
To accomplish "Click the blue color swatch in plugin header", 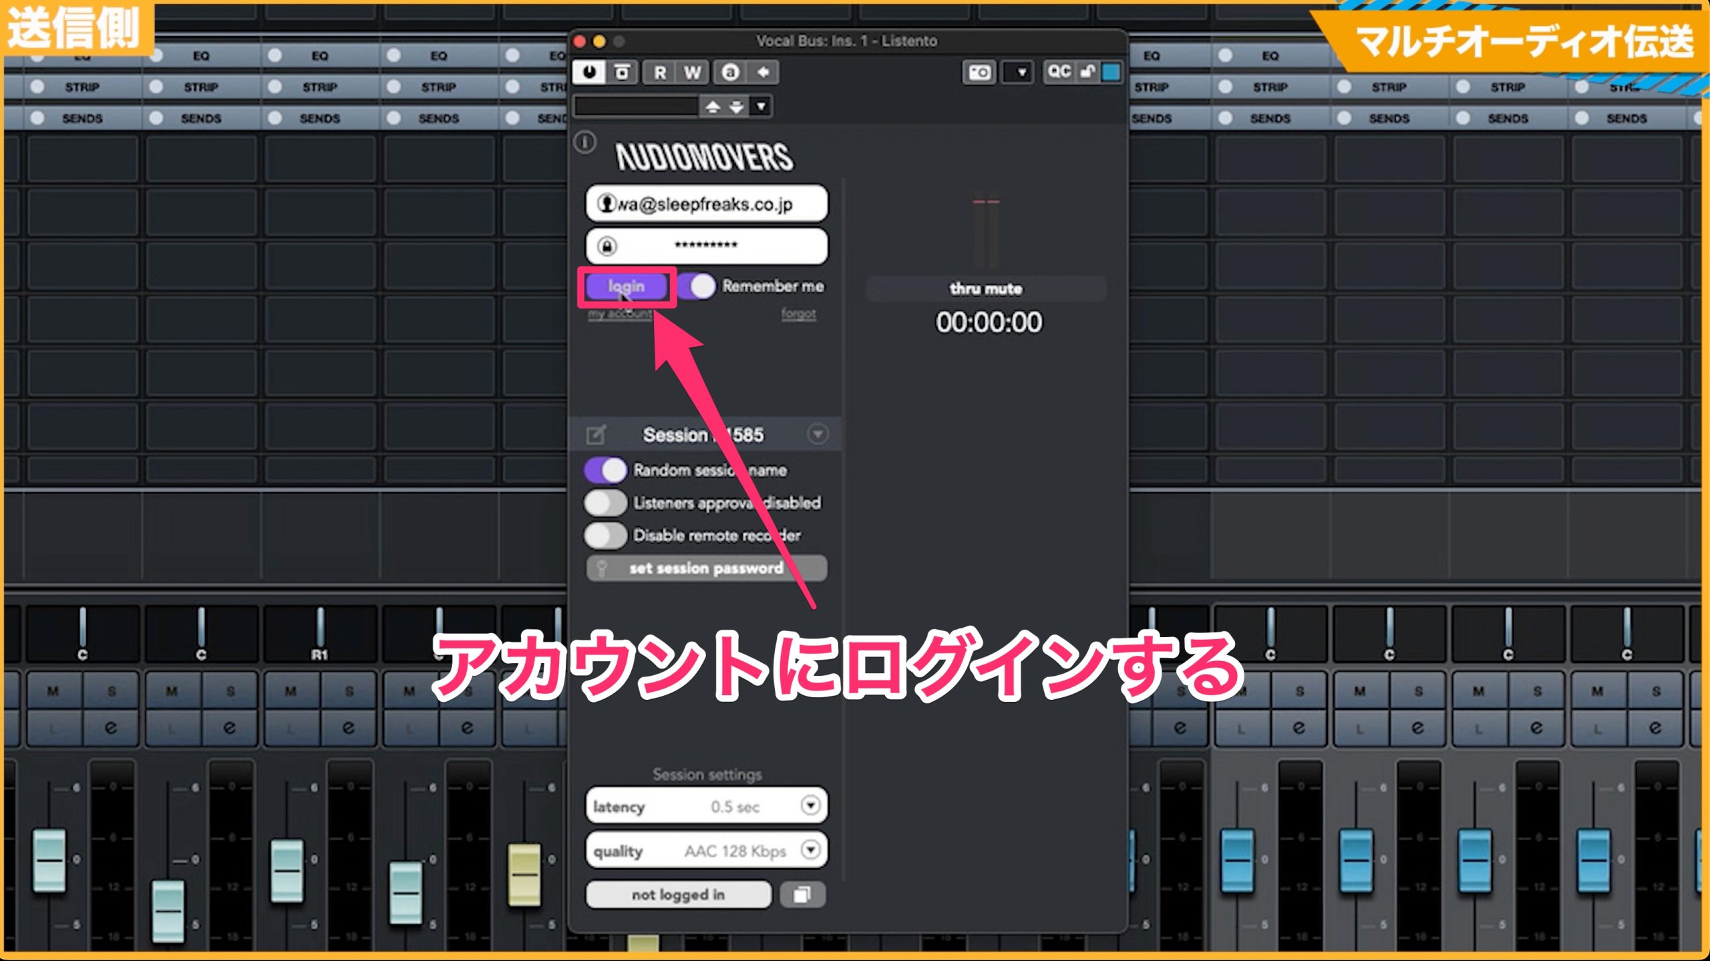I will [1111, 72].
